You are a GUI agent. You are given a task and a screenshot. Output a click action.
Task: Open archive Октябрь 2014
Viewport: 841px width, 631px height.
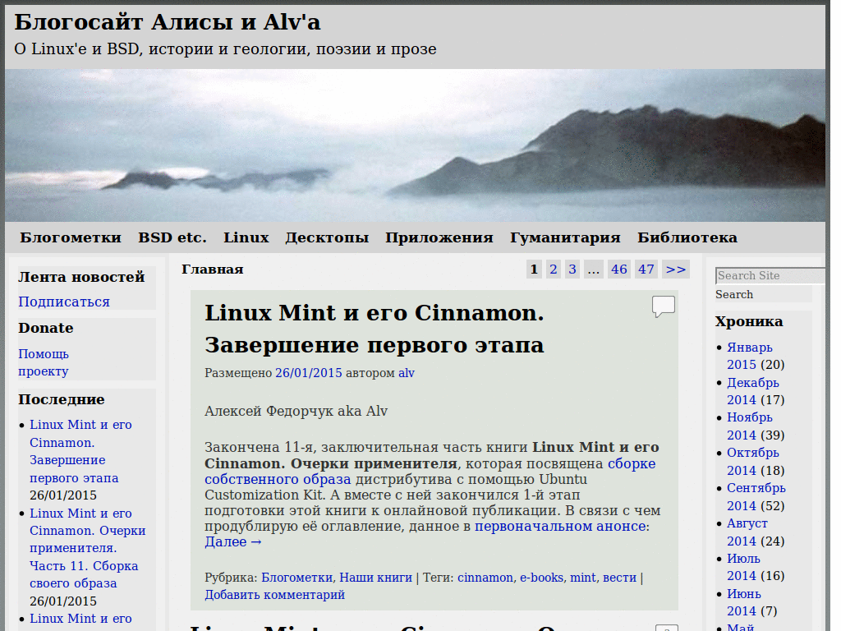pyautogui.click(x=753, y=462)
